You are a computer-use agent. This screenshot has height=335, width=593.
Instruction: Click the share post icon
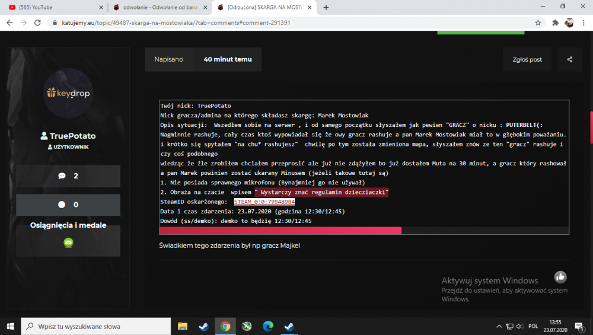point(569,59)
